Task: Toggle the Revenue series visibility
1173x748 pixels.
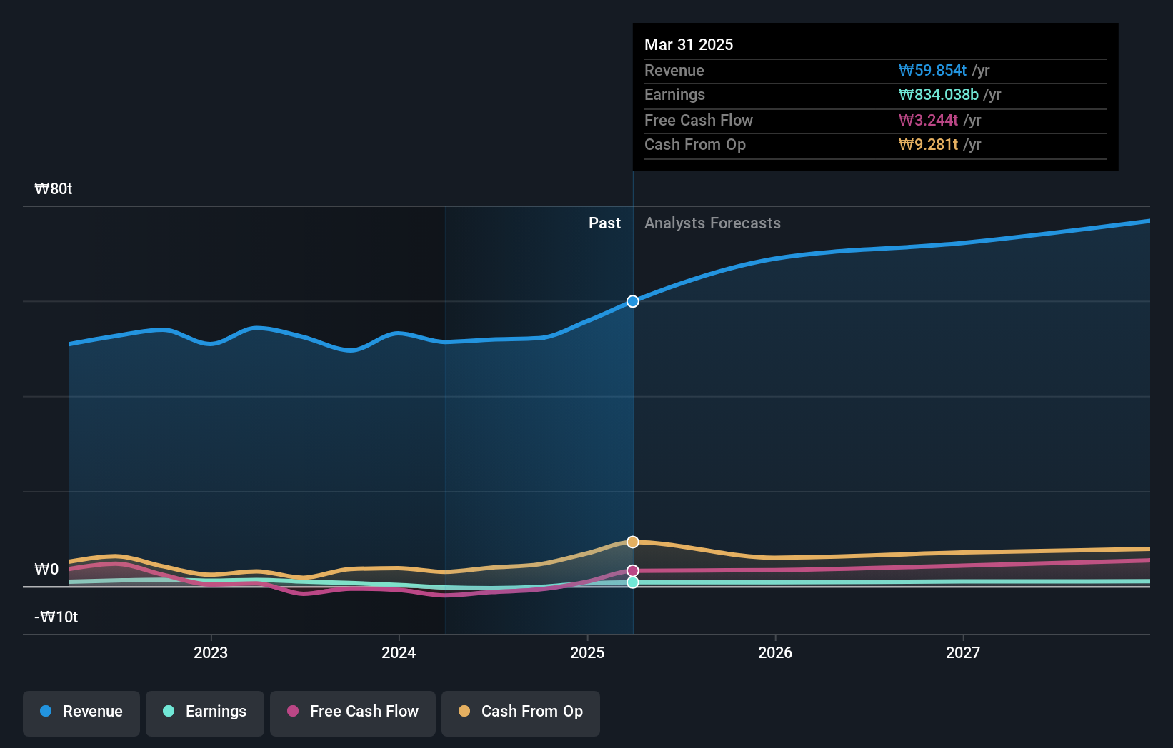Action: pyautogui.click(x=81, y=712)
